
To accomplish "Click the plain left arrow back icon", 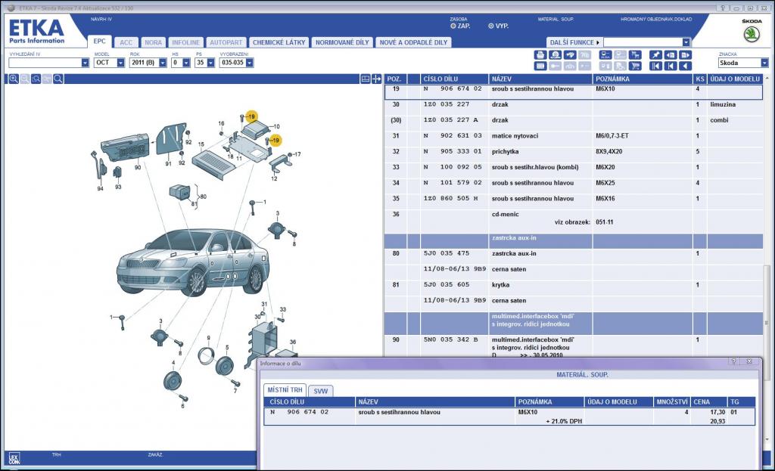I will click(x=686, y=66).
